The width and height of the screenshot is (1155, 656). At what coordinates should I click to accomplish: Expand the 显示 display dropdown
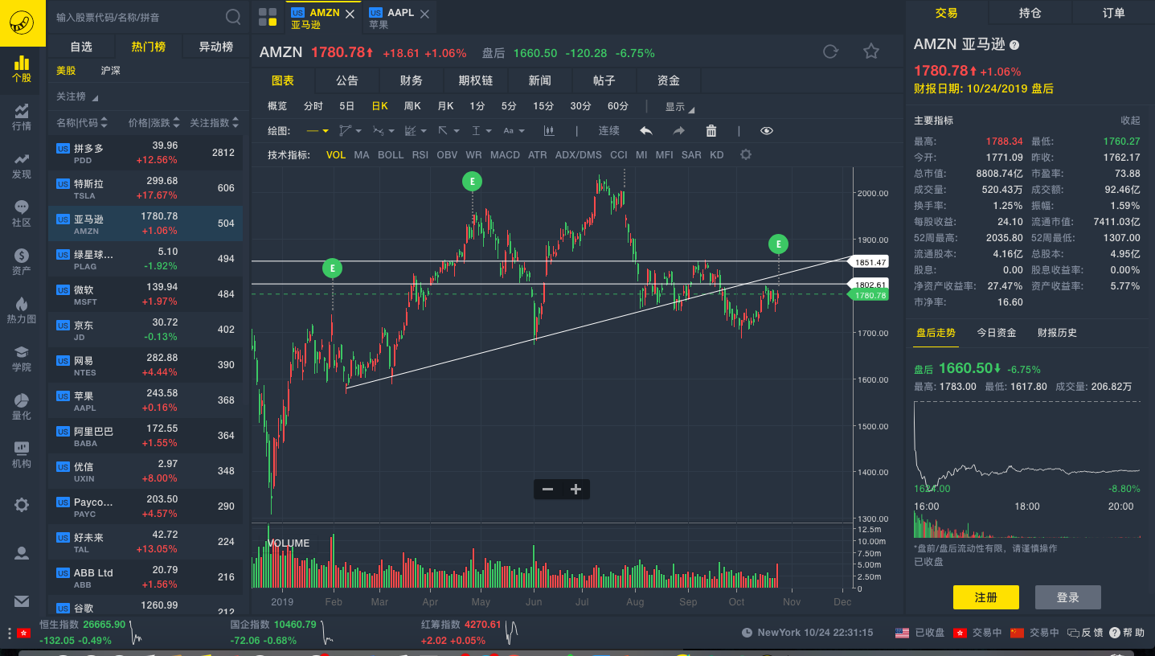point(679,106)
